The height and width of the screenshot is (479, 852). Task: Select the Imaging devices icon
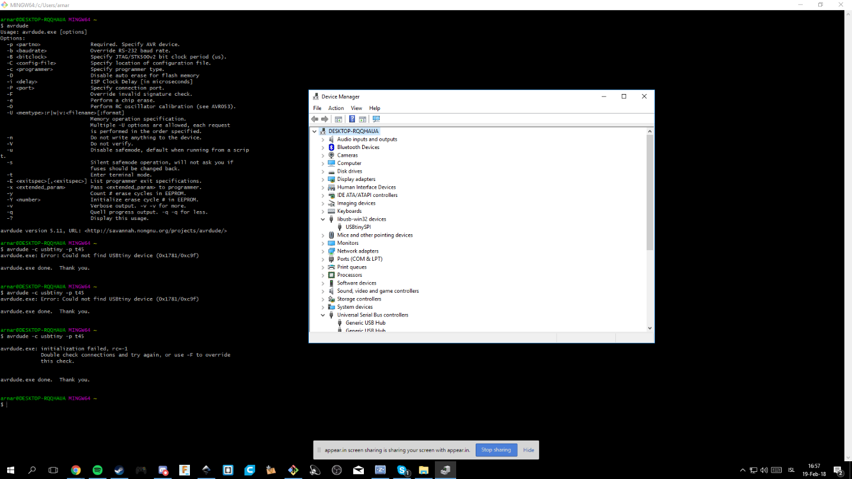click(331, 203)
